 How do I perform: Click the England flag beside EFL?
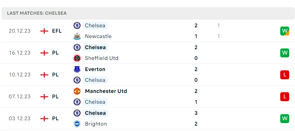pos(44,31)
